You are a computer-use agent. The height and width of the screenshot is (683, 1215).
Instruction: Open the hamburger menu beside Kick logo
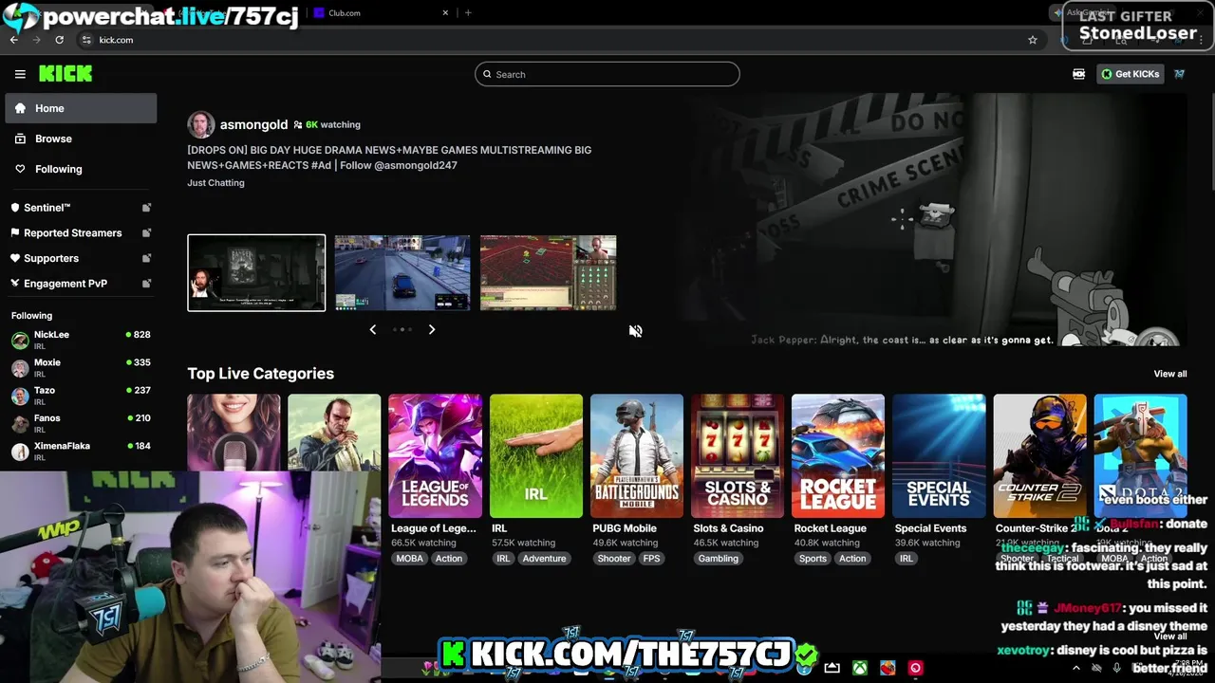[x=20, y=74]
